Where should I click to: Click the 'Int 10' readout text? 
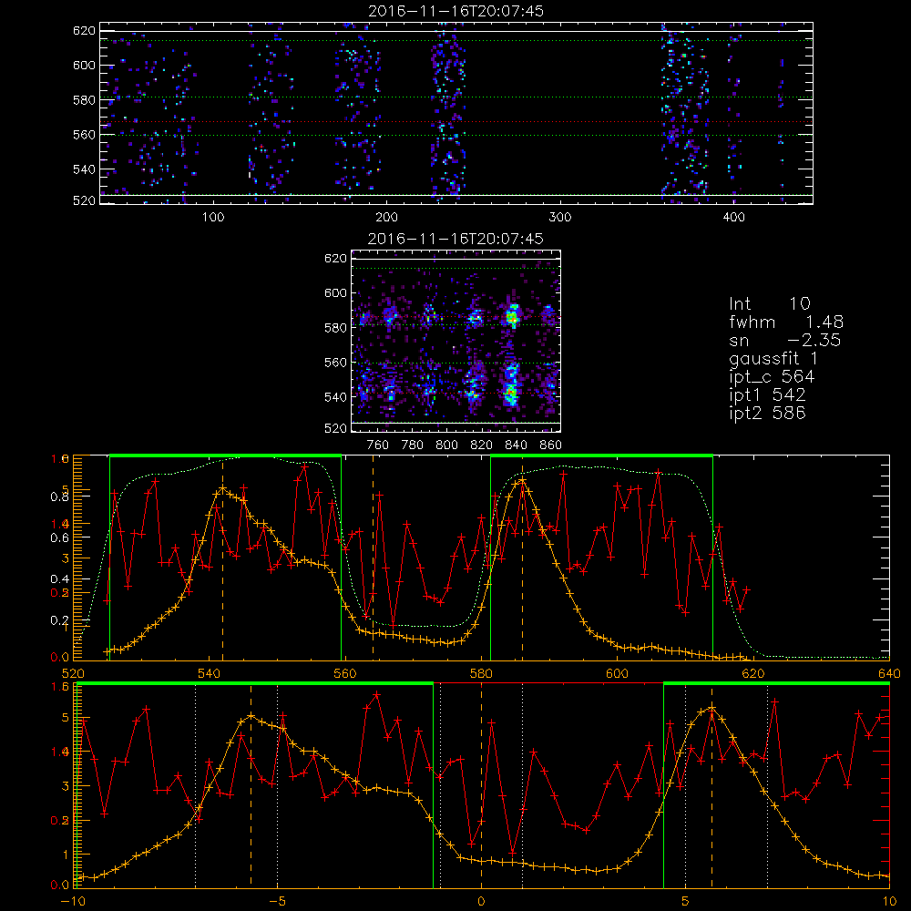coord(769,304)
